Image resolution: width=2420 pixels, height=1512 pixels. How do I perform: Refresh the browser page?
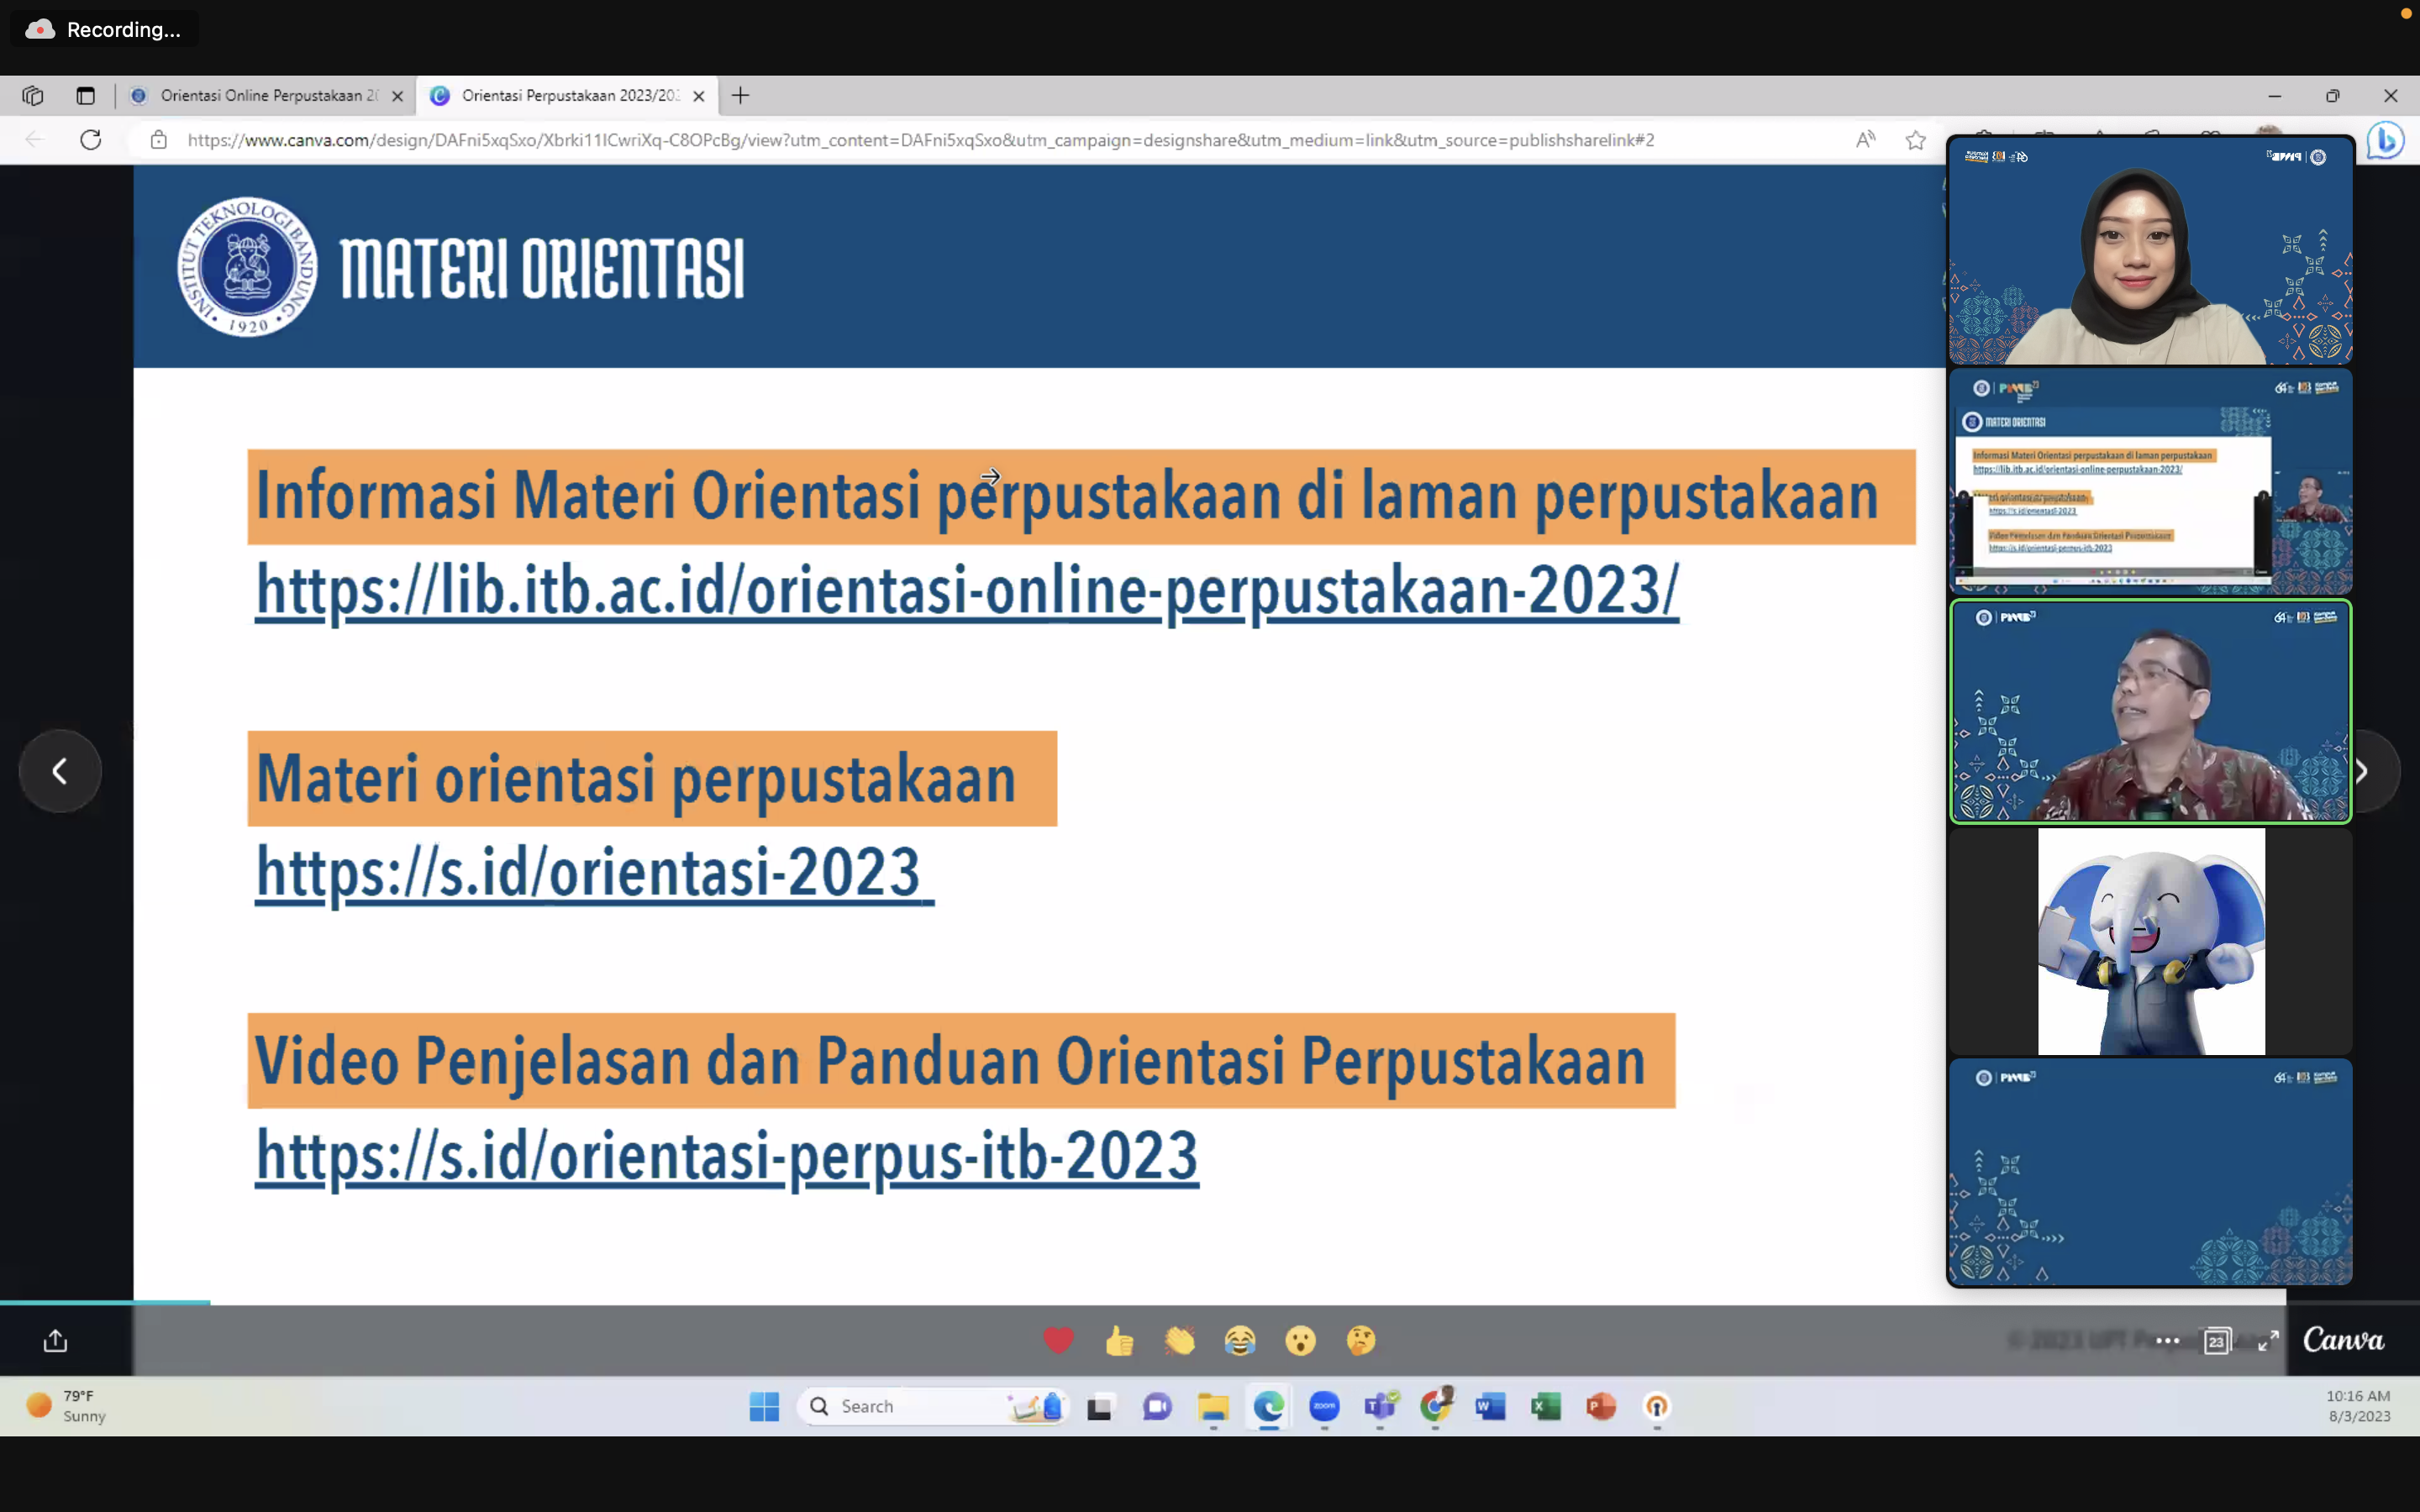point(91,140)
